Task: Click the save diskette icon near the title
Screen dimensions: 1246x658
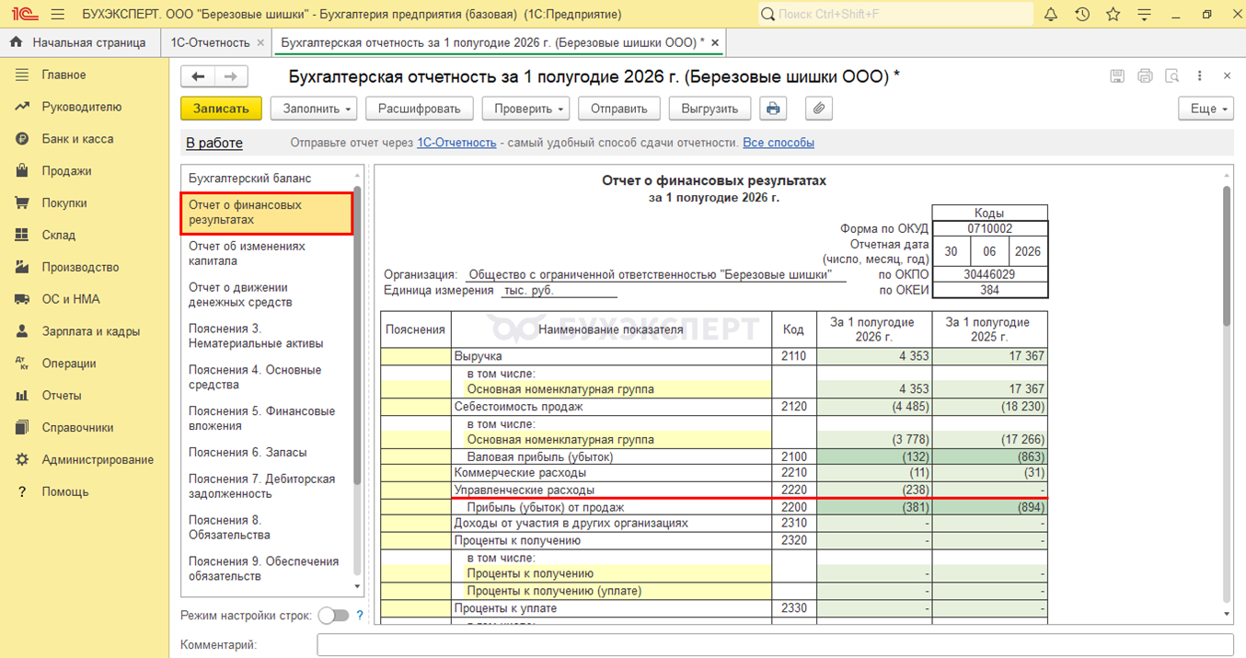Action: (1117, 76)
